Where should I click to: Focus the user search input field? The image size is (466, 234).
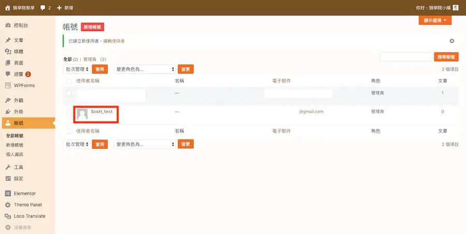(406, 57)
